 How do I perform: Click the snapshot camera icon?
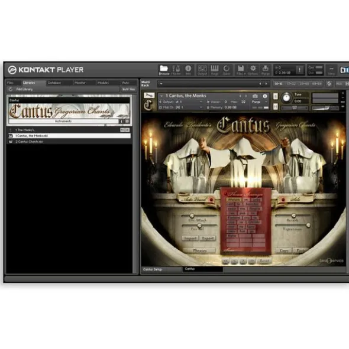(255, 96)
